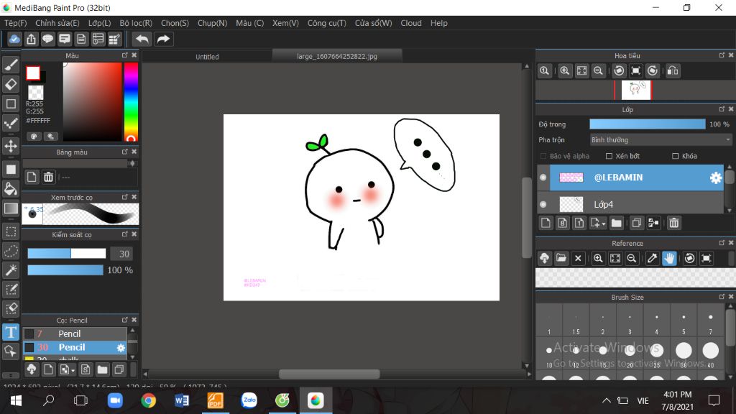This screenshot has width=736, height=414.
Task: Flip the canvas view in Navigator
Action: [673, 71]
